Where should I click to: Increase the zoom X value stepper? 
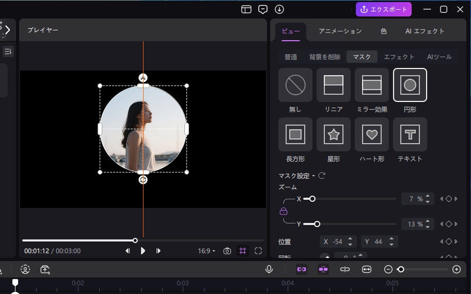tap(428, 196)
